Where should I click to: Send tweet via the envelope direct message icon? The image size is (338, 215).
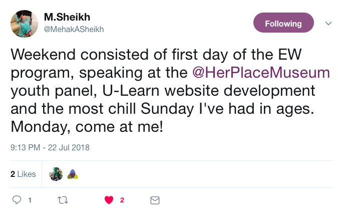pyautogui.click(x=155, y=200)
